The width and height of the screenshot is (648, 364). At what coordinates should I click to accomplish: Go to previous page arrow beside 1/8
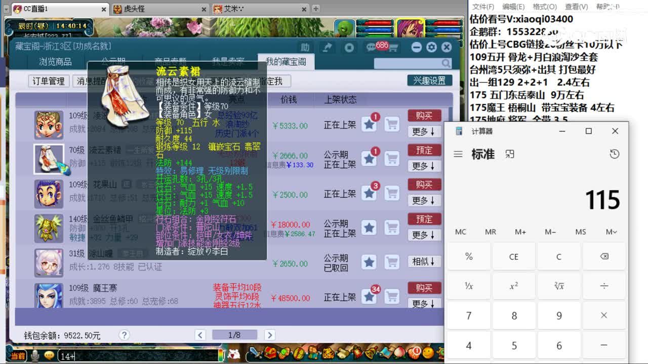pyautogui.click(x=200, y=335)
